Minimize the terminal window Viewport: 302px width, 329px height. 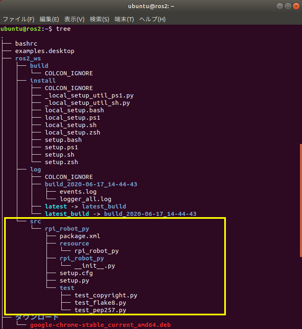point(279,6)
